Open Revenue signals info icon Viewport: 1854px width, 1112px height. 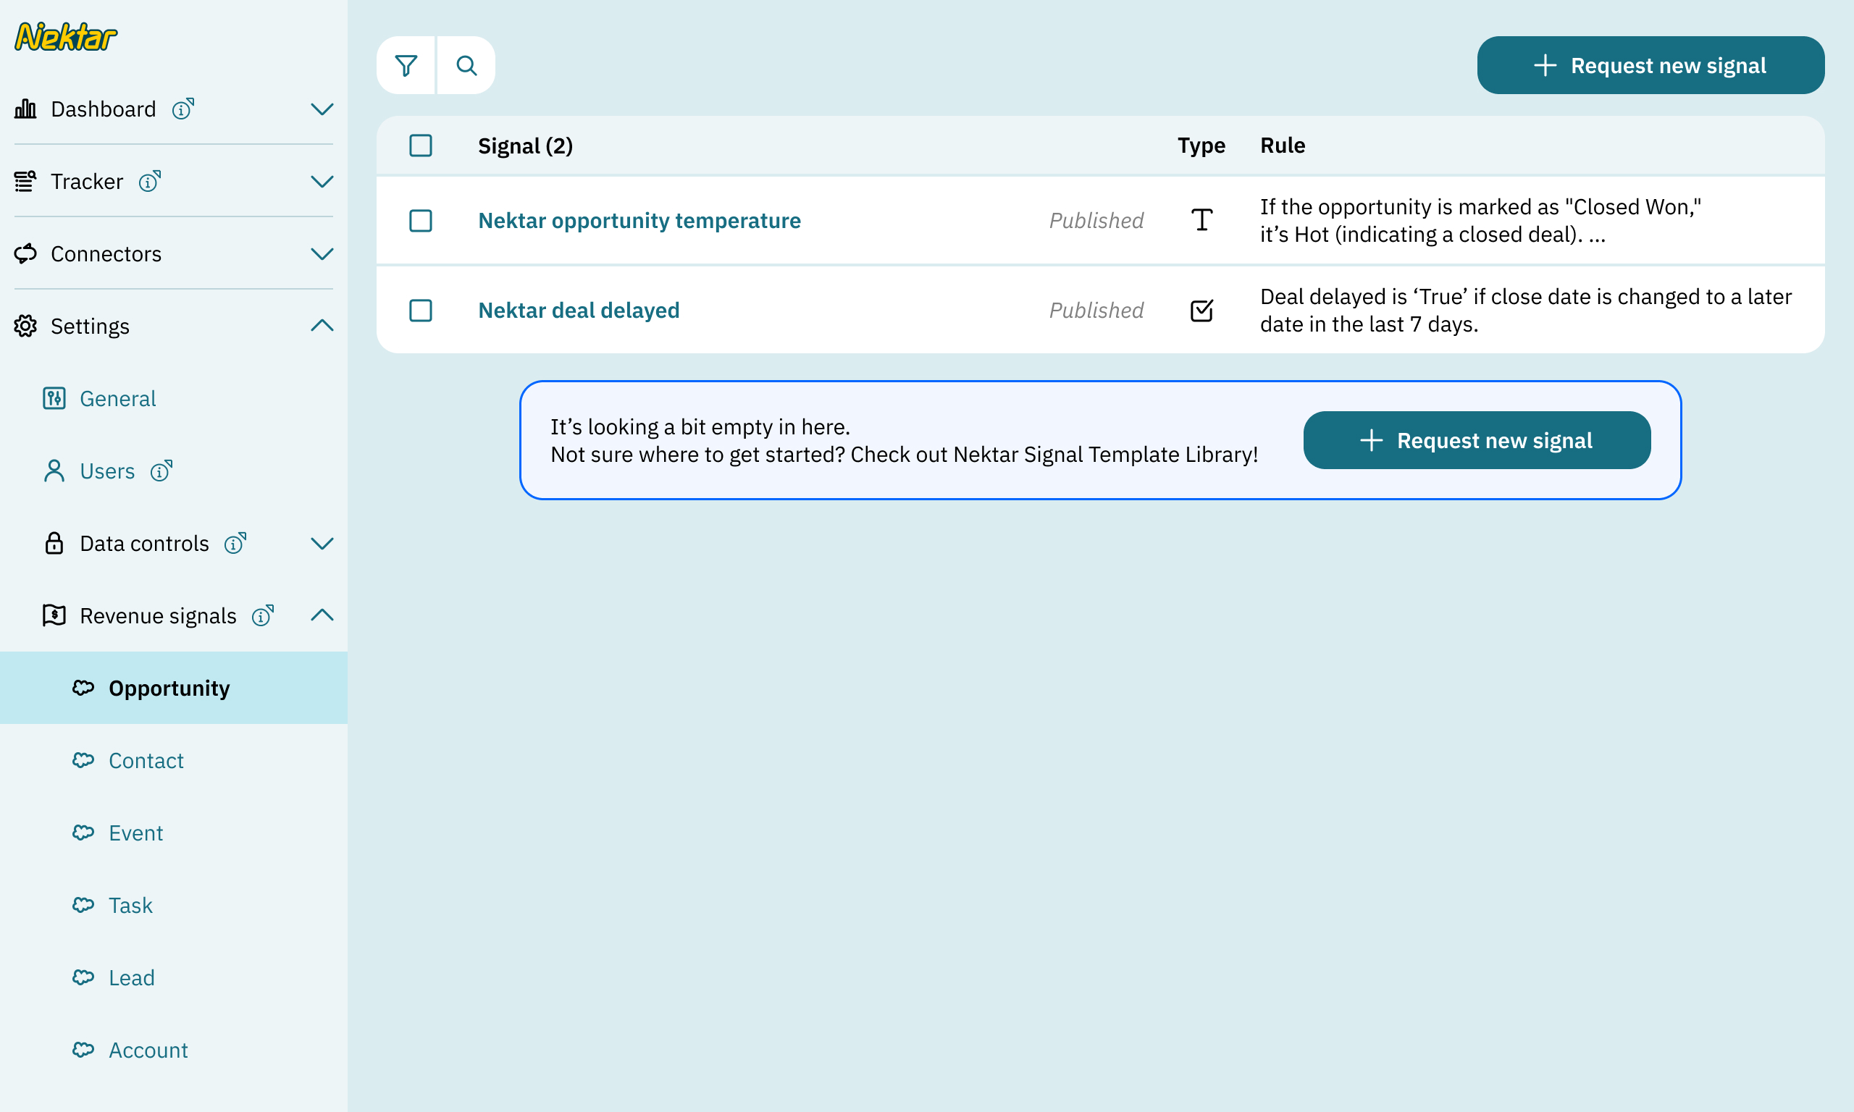pyautogui.click(x=262, y=615)
